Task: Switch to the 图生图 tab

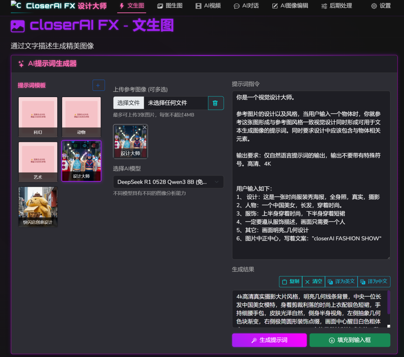Action: click(x=170, y=6)
